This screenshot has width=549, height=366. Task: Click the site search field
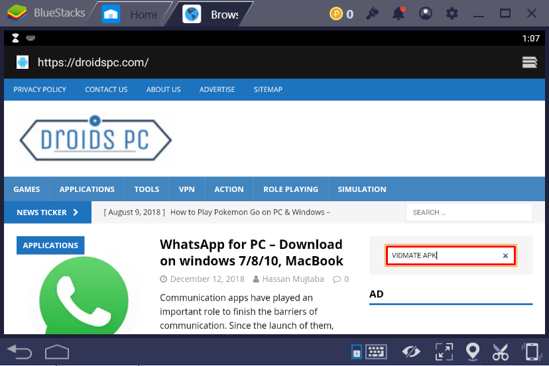point(469,212)
